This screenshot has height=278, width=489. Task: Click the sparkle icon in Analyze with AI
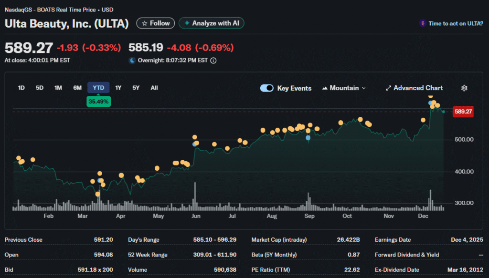point(187,23)
